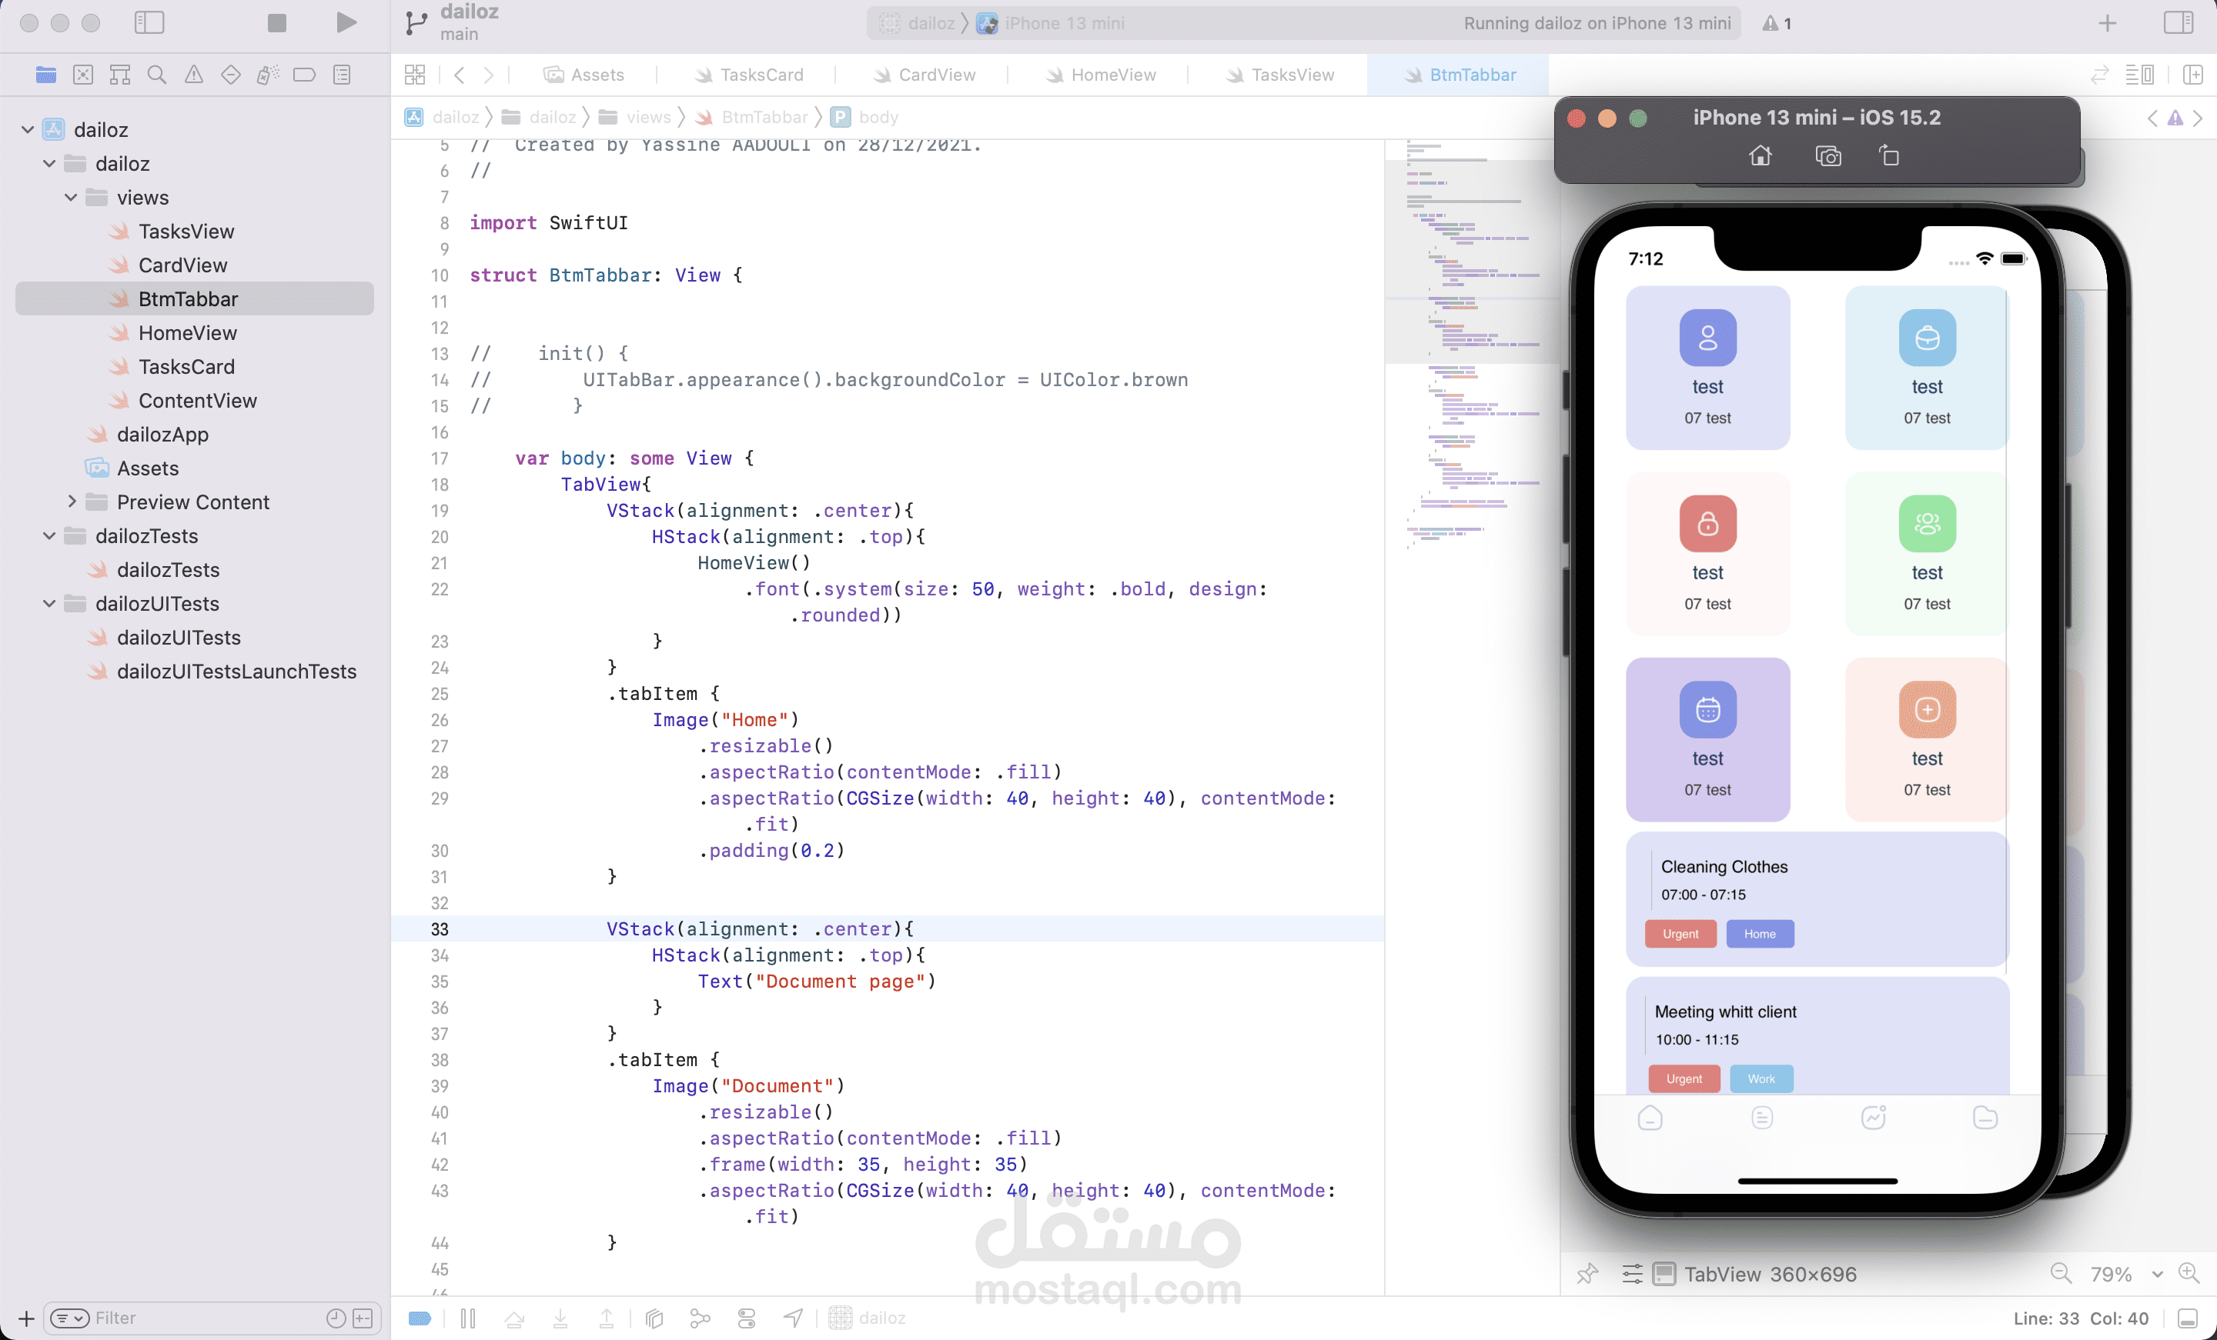Stop the running dailoz app
Viewport: 2217px width, 1340px height.
point(277,22)
